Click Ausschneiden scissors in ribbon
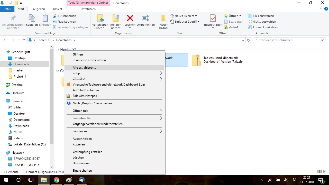329x185 pixels. pyautogui.click(x=65, y=16)
